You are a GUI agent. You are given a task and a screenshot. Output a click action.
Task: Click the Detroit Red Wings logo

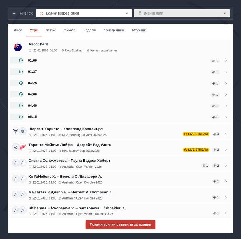click(x=23, y=147)
